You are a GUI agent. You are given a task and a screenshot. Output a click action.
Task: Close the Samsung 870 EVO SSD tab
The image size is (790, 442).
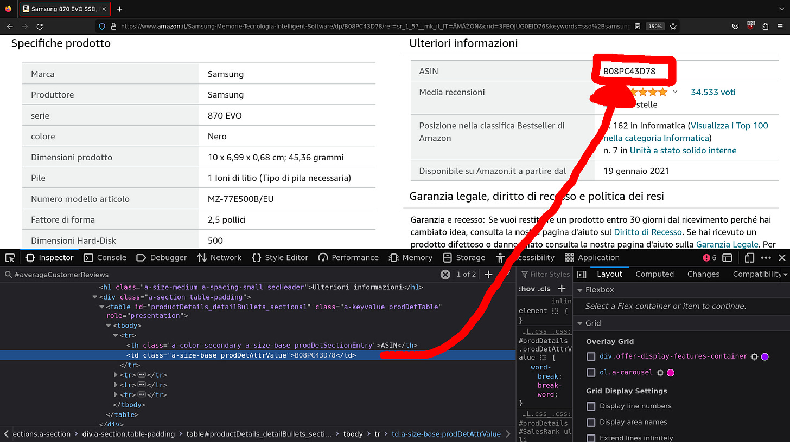pos(104,9)
